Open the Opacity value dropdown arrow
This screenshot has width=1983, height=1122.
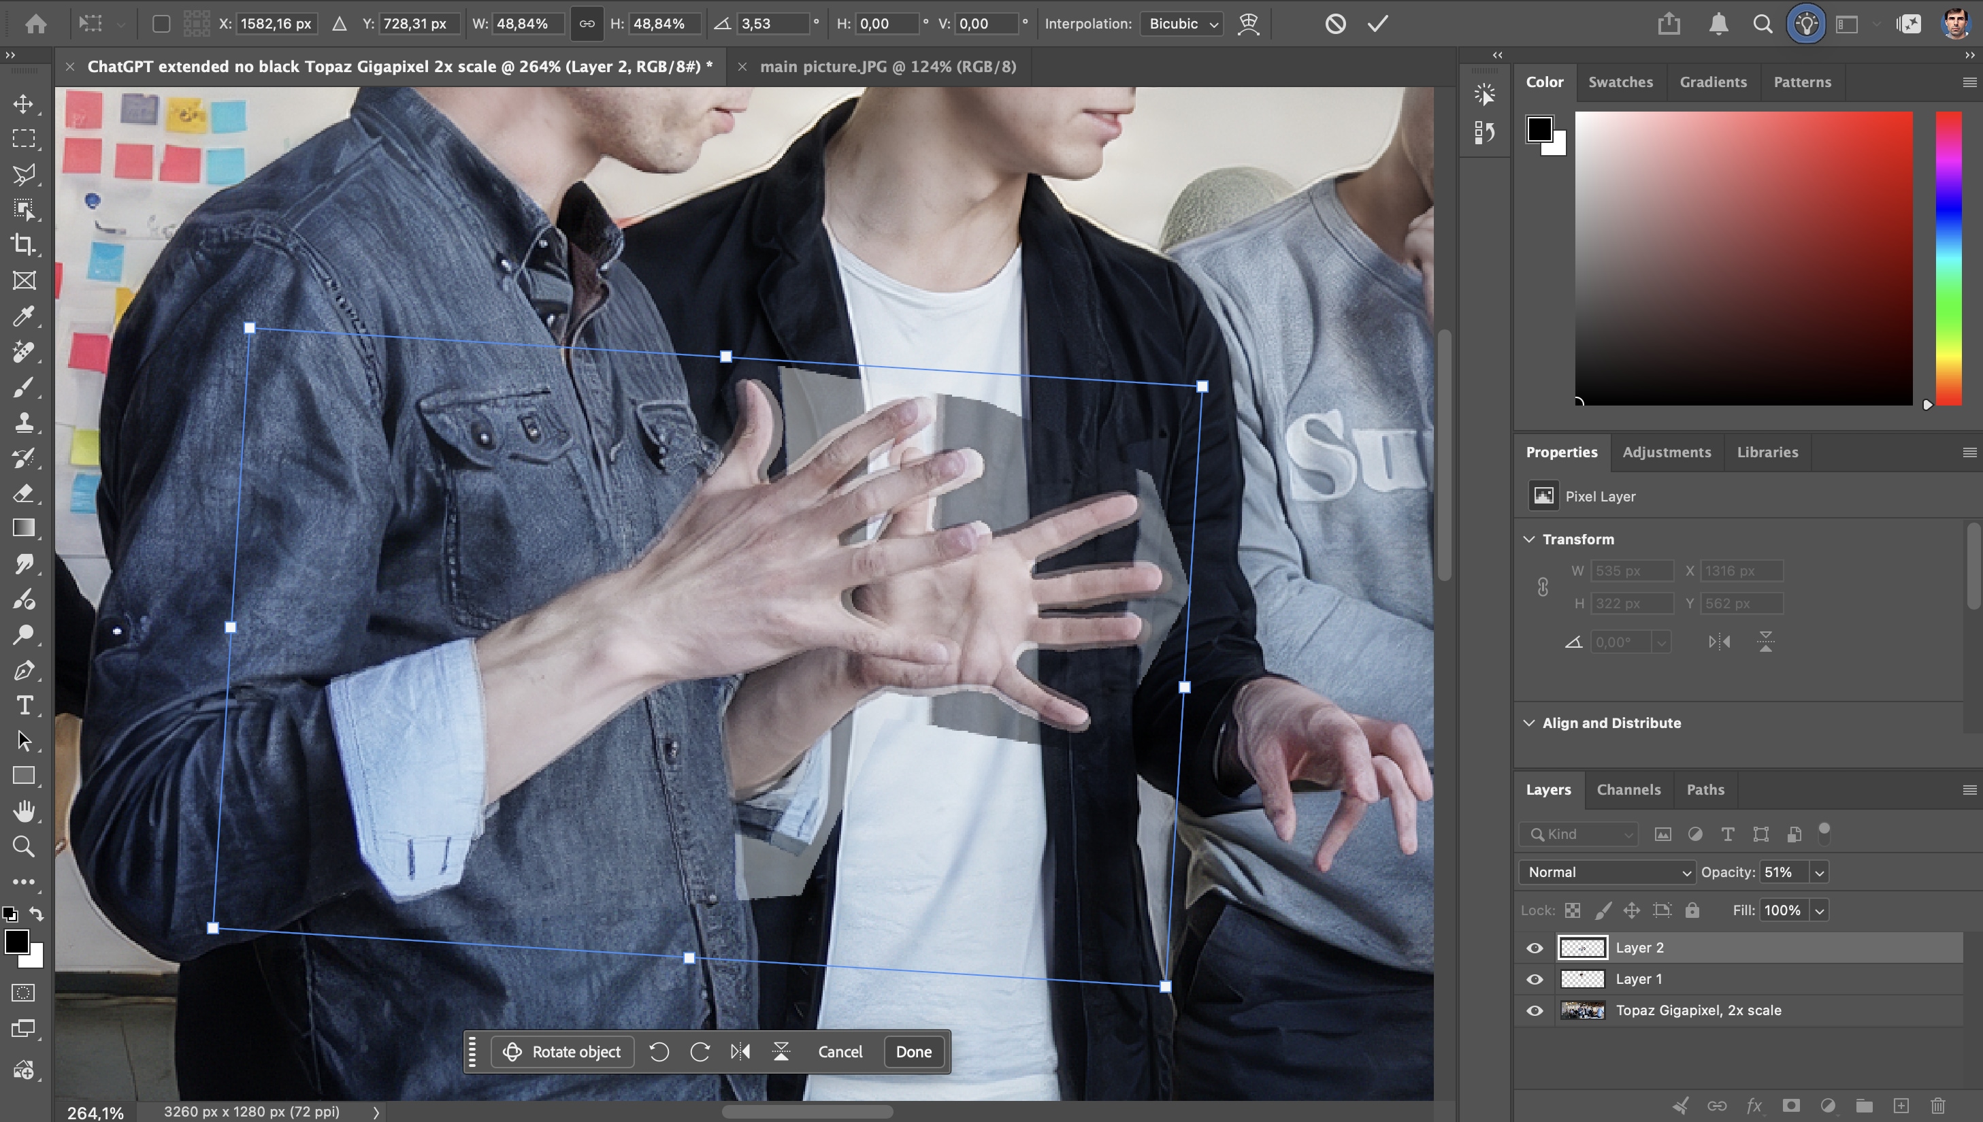[x=1820, y=872]
